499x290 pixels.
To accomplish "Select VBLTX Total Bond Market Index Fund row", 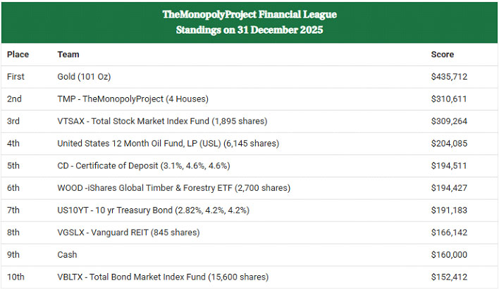I will [163, 277].
